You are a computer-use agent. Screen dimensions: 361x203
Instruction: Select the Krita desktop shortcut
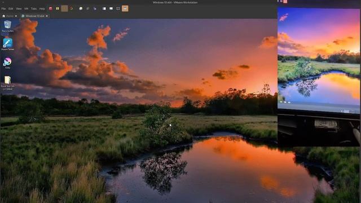pyautogui.click(x=7, y=63)
